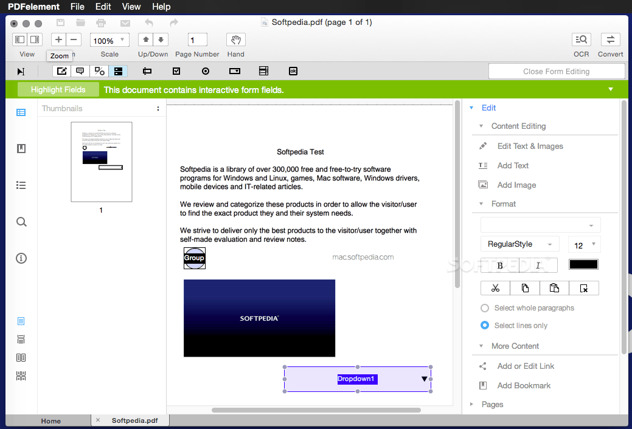
Task: Open the RegularStyle font style dropdown
Action: pos(519,244)
